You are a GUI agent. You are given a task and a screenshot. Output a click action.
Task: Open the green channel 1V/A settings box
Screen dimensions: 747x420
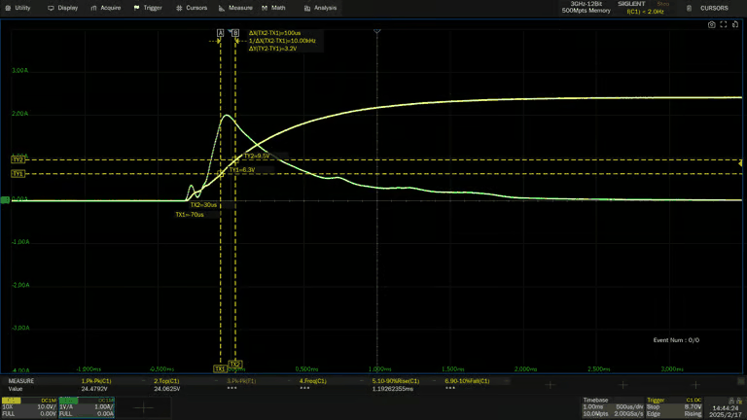[x=87, y=407]
